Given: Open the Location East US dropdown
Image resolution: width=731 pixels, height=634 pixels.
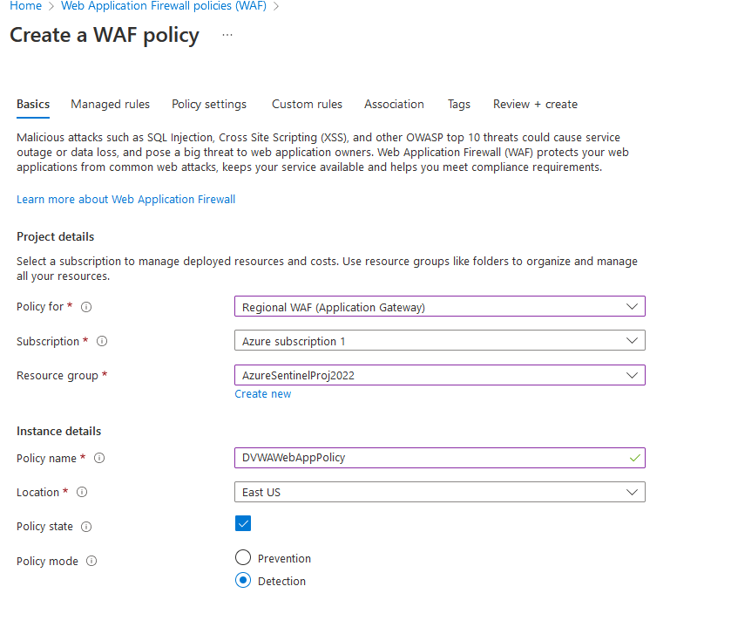Looking at the screenshot, I should (439, 492).
